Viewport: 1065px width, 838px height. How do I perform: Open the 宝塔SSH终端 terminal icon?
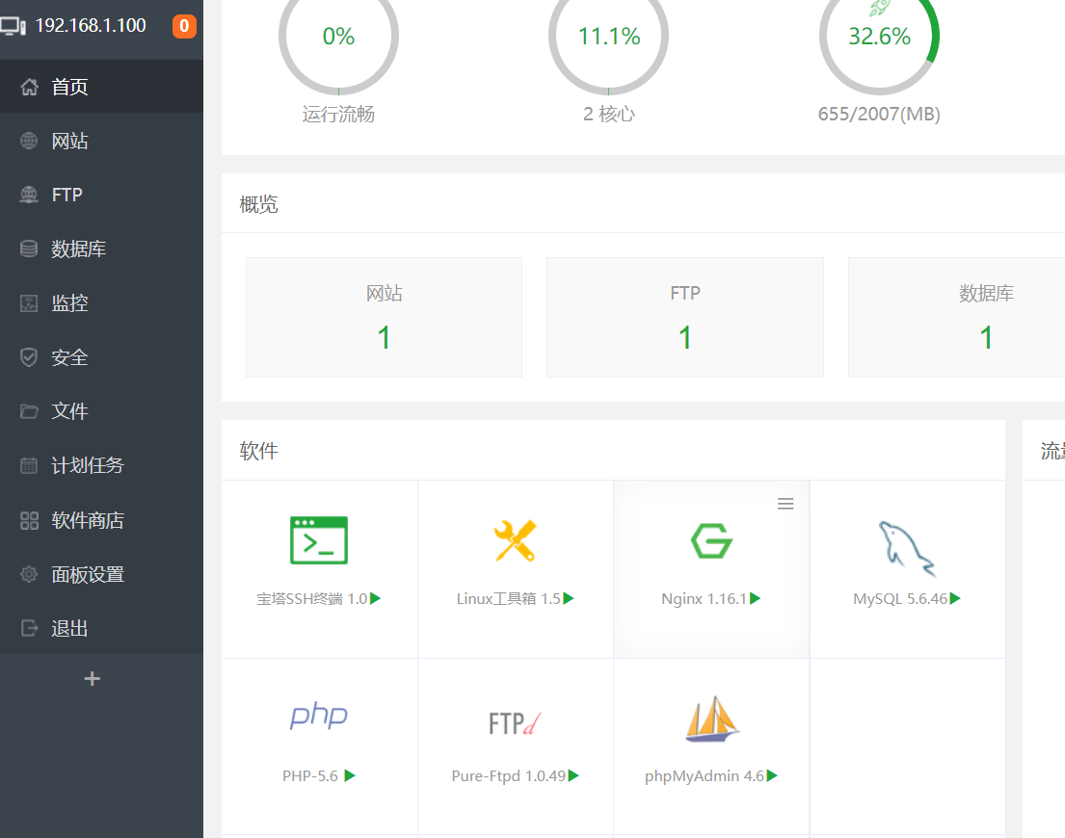click(319, 540)
